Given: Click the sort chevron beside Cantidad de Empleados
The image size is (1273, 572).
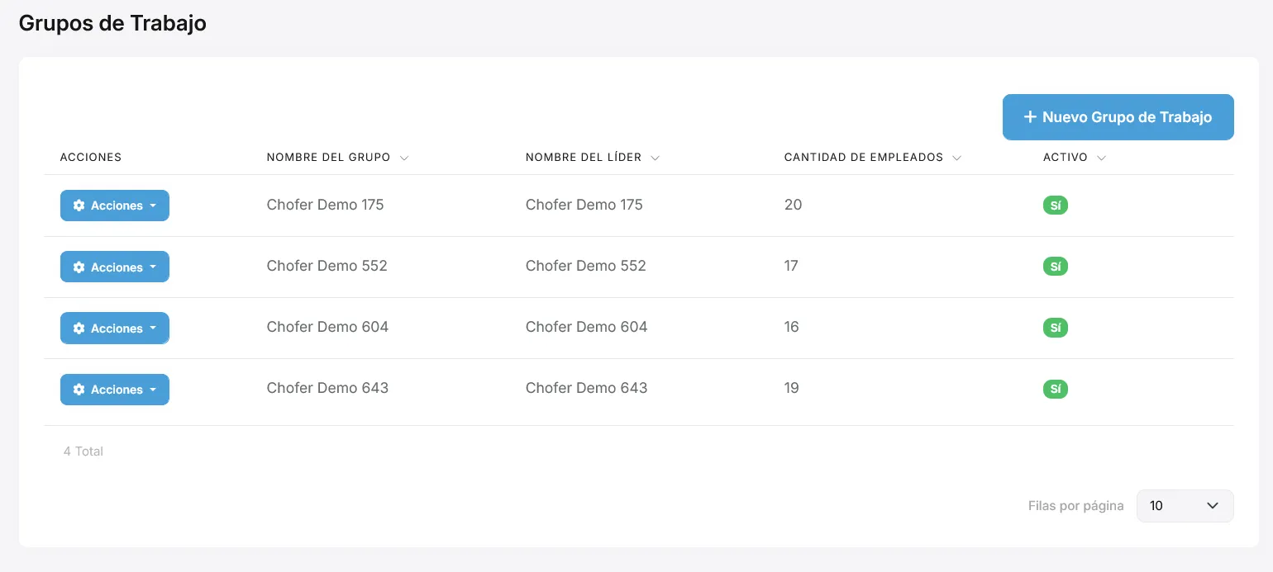Looking at the screenshot, I should 956,158.
